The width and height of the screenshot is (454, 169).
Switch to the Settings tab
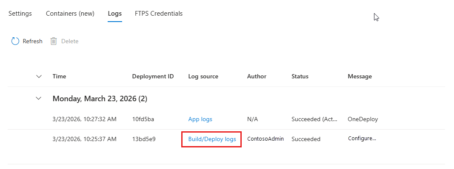(x=20, y=14)
